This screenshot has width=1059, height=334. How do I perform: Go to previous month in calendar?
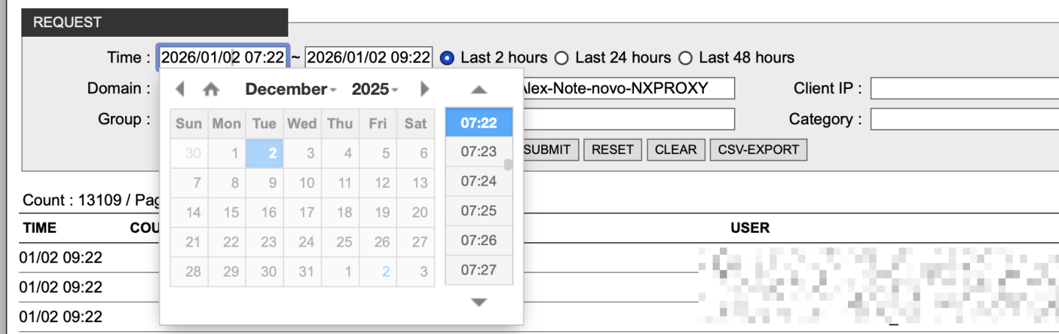click(180, 90)
